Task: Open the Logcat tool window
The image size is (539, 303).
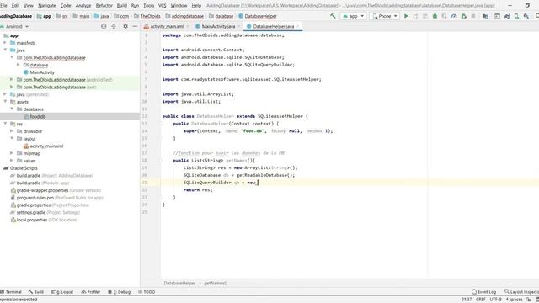Action: point(62,292)
